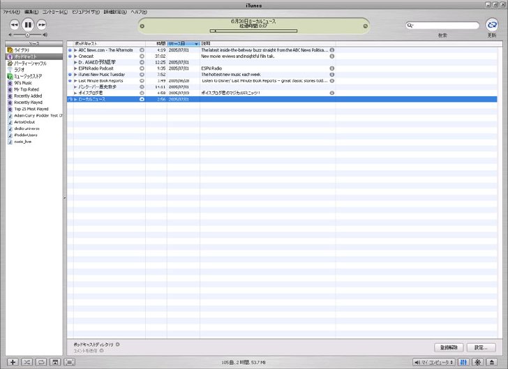Image resolution: width=508 pixels, height=369 pixels.
Task: Go to previous track with rewind button
Action: pos(14,24)
